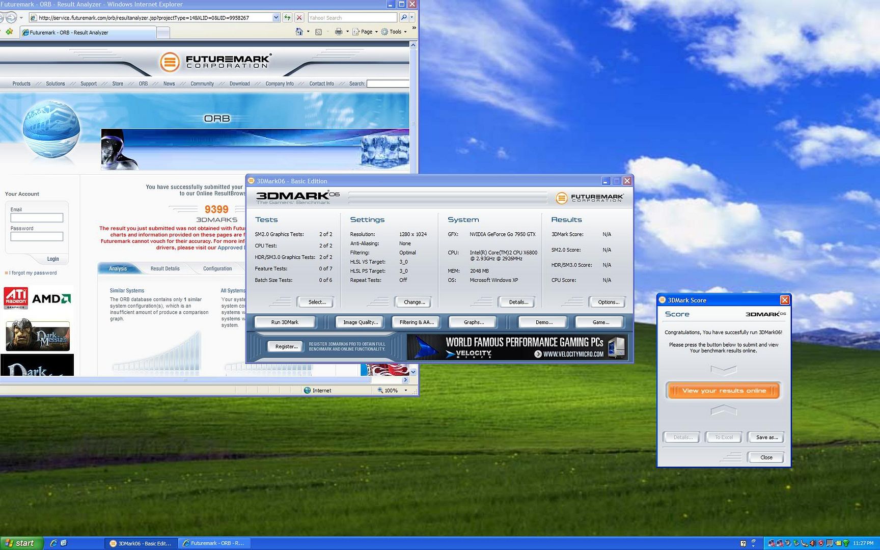Click volume icon in system tray
This screenshot has width=880, height=550.
tap(813, 543)
